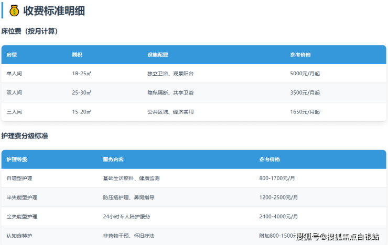Screen dimensions: 388x245
Task: Click 参考价格 header in the bed fee table
Action: coord(300,55)
